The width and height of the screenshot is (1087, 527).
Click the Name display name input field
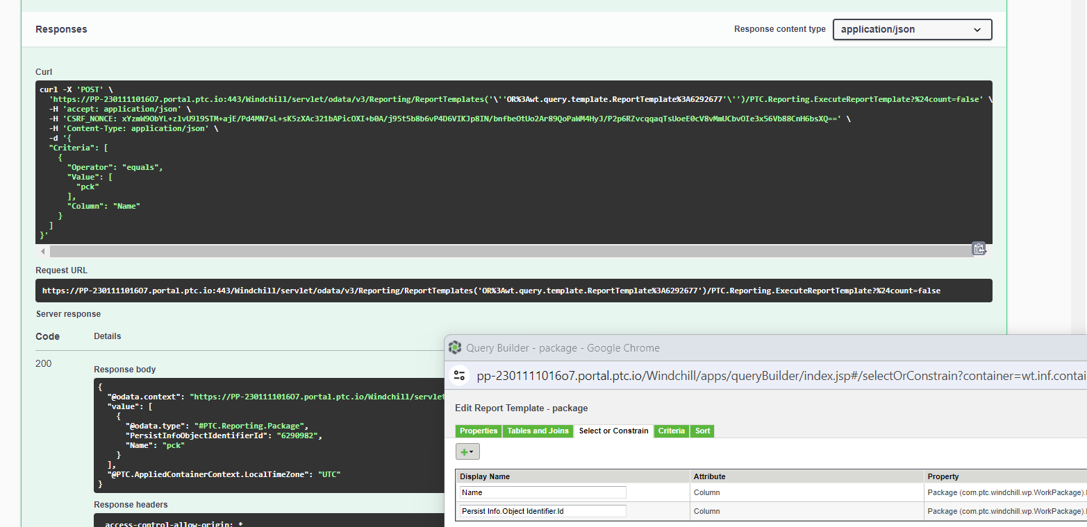(542, 492)
